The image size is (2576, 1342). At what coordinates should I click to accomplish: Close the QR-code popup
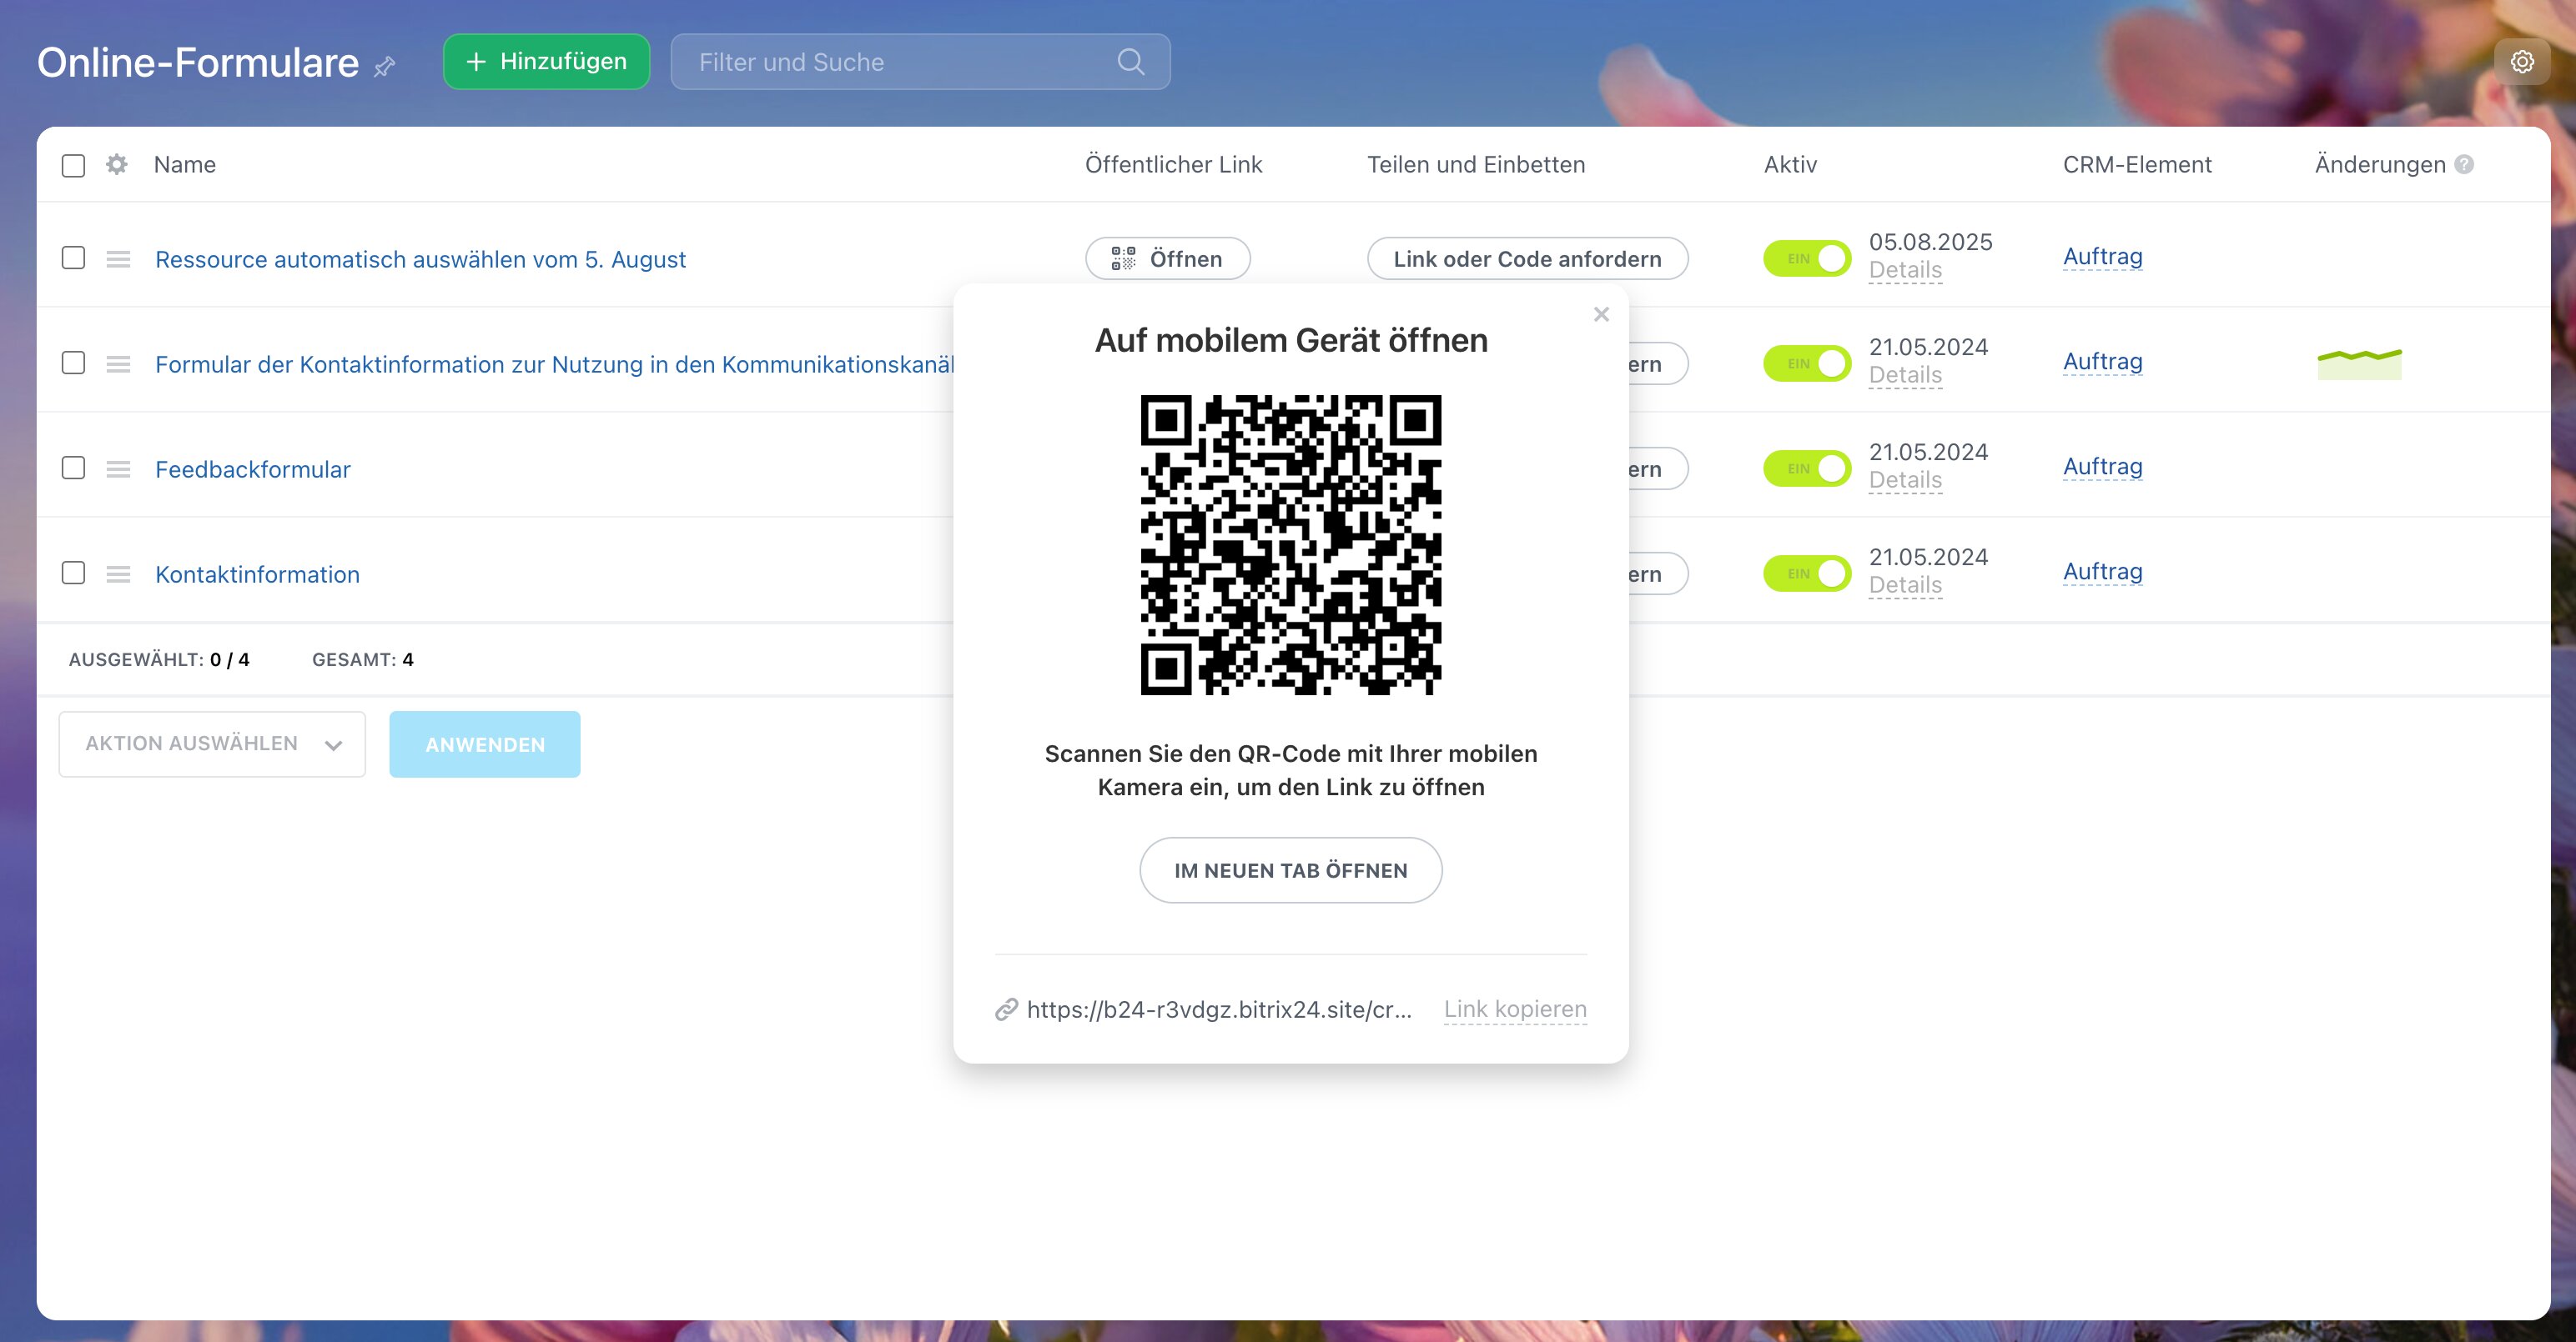[1601, 315]
